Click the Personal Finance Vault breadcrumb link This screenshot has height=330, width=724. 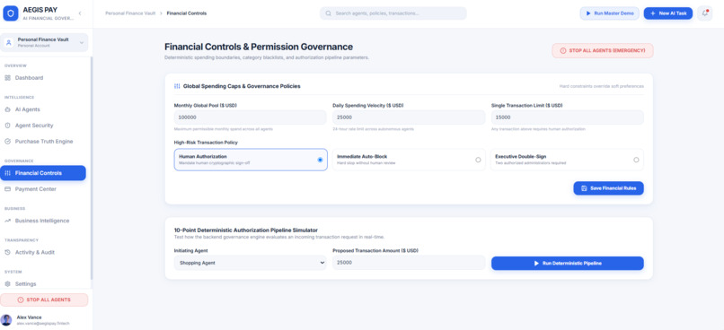[x=130, y=13]
